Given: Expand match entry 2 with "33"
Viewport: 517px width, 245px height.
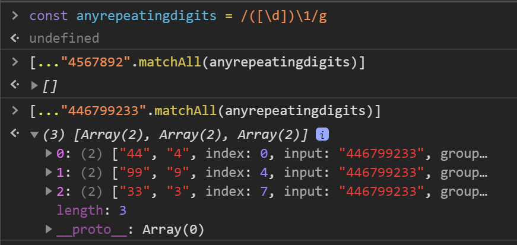Looking at the screenshot, I should click(49, 191).
